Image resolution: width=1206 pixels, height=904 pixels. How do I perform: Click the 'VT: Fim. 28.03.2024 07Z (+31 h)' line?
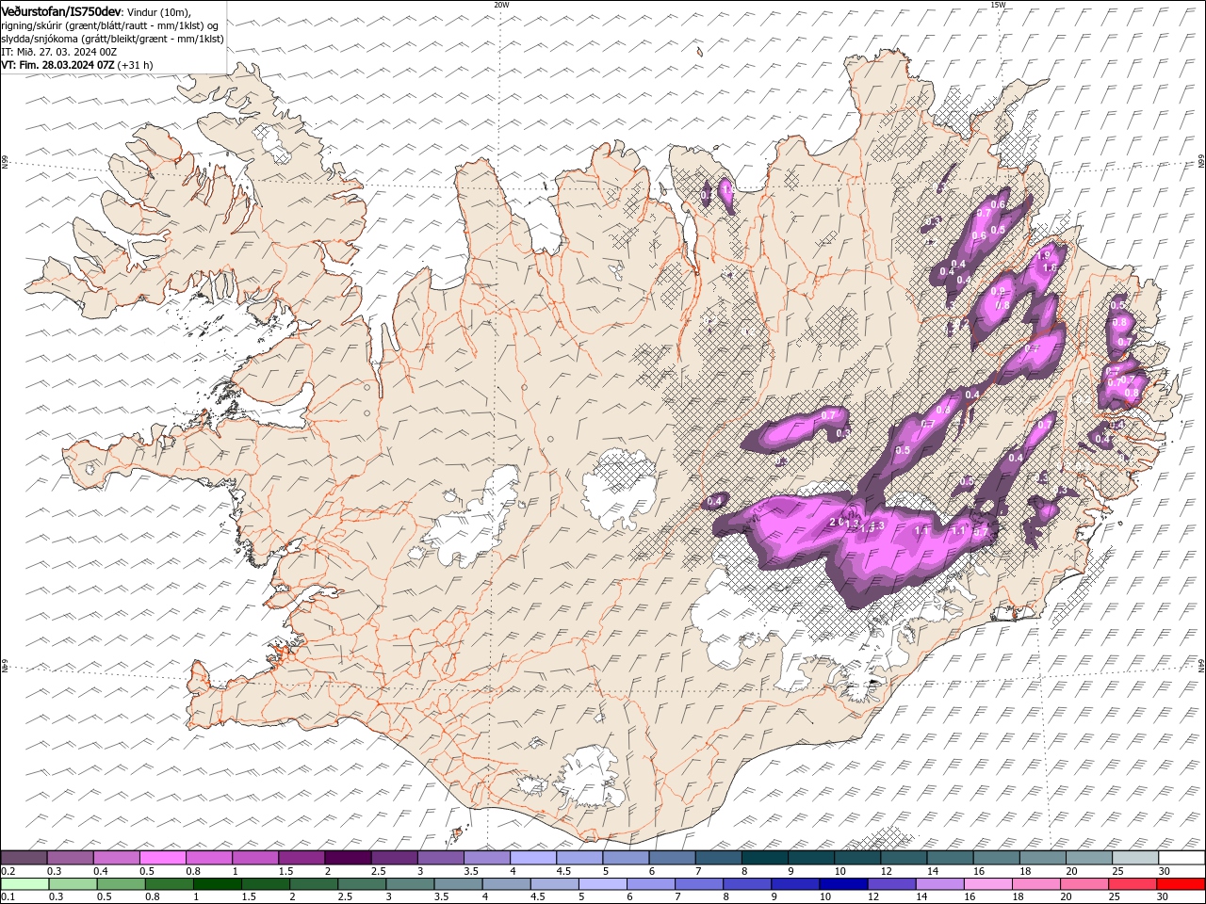(77, 65)
